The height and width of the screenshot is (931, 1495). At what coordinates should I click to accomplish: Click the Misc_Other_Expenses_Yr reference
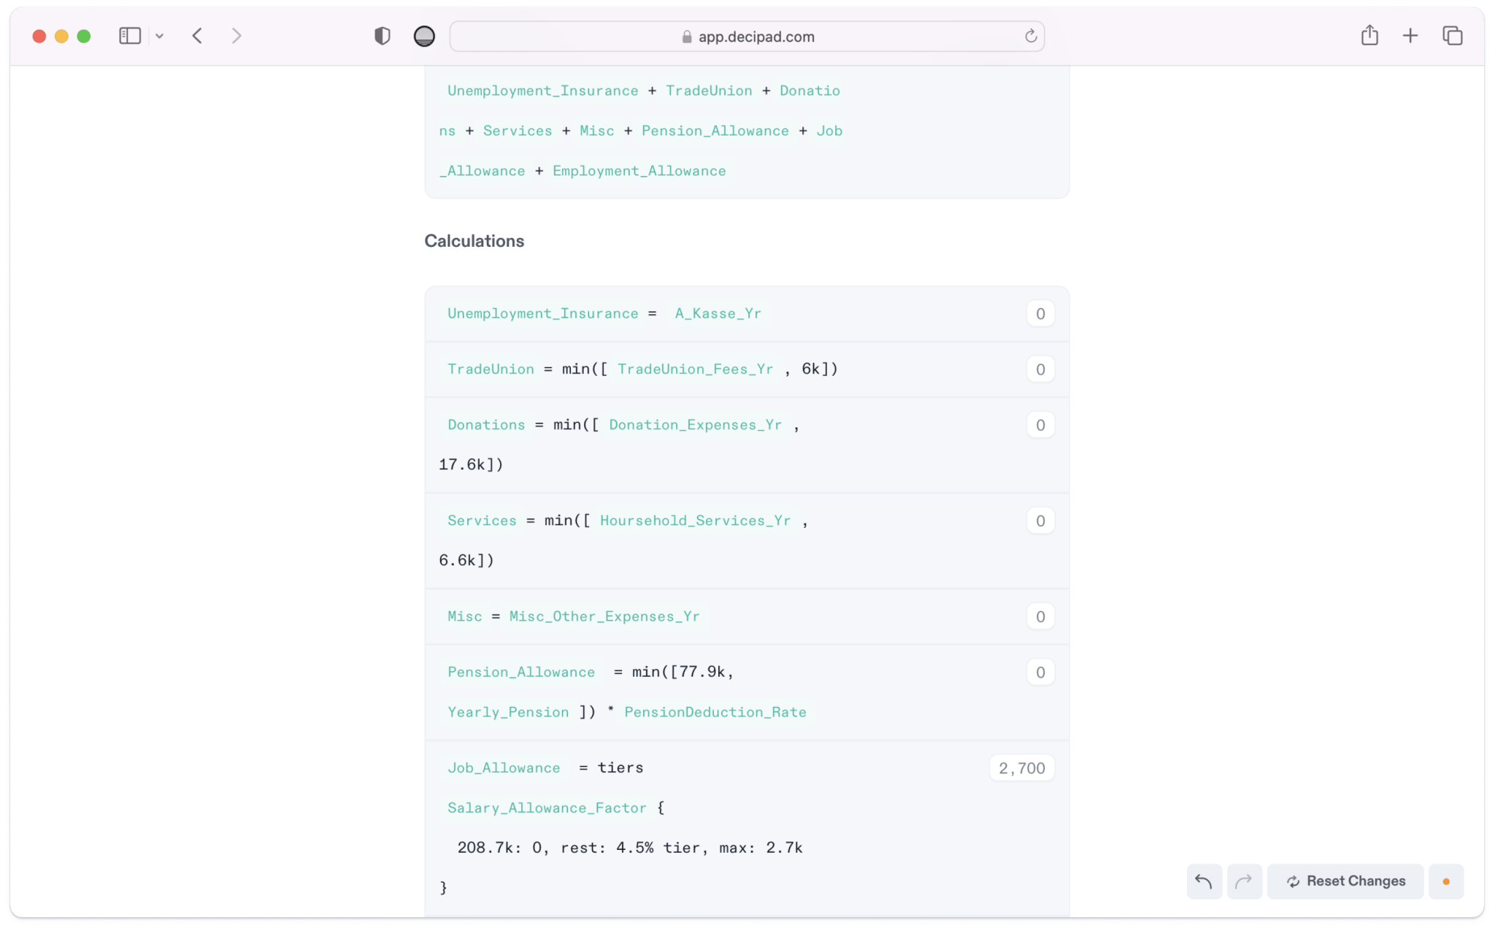coord(604,616)
